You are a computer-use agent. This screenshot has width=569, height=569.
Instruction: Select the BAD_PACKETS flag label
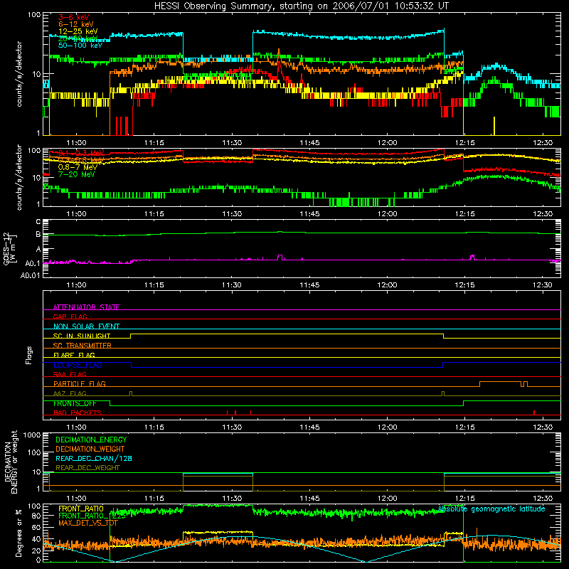pos(78,413)
